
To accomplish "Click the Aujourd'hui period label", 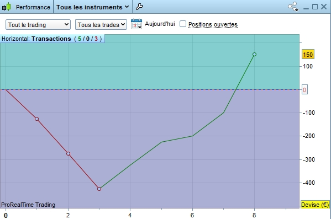I will [x=160, y=24].
